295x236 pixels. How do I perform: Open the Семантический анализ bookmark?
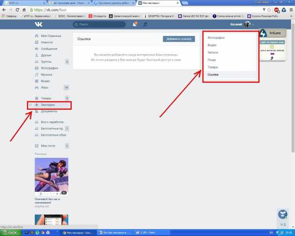(x=124, y=16)
